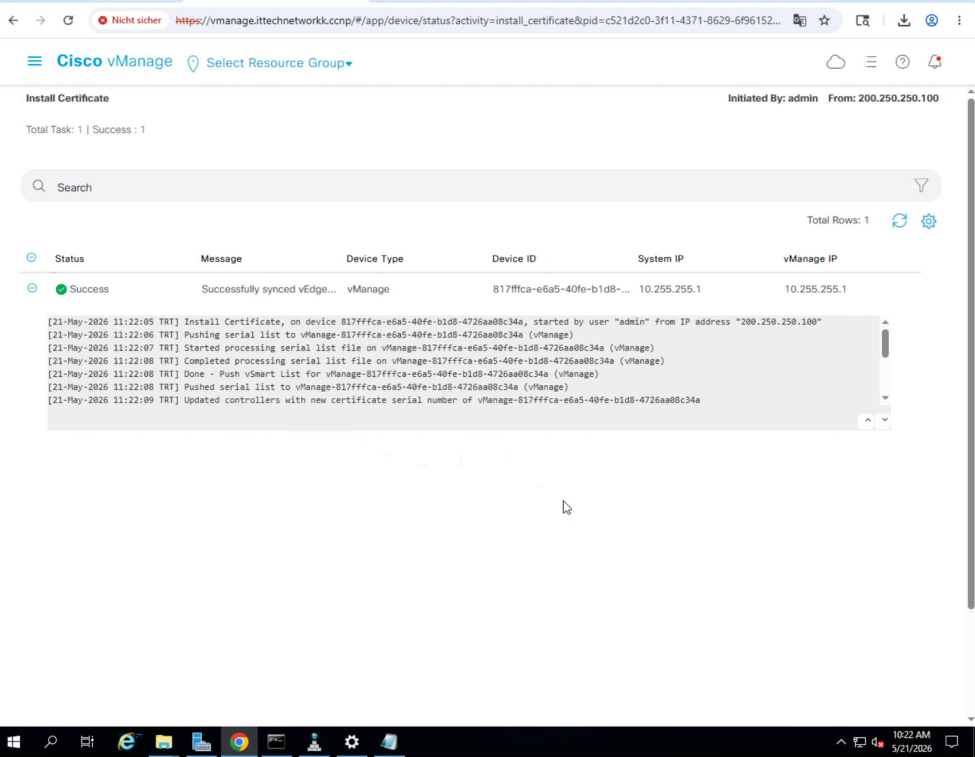975x757 pixels.
Task: Open the tab search icon in the browser toolbar
Action: (862, 20)
